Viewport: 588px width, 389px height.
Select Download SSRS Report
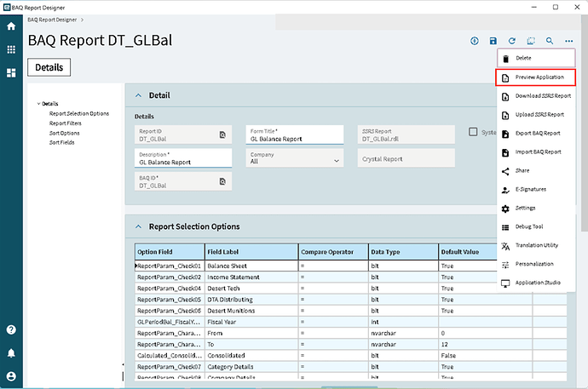tap(536, 96)
